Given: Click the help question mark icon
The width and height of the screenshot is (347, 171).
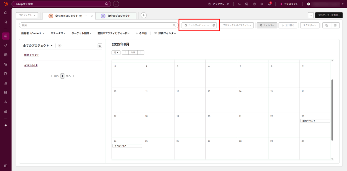Looking at the screenshot, I should pos(254,4).
